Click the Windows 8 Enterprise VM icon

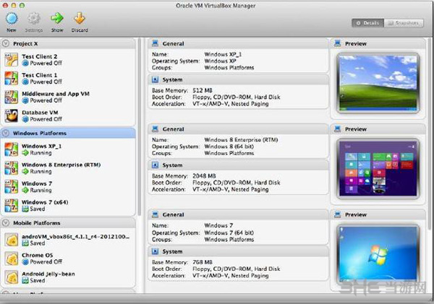(x=12, y=168)
